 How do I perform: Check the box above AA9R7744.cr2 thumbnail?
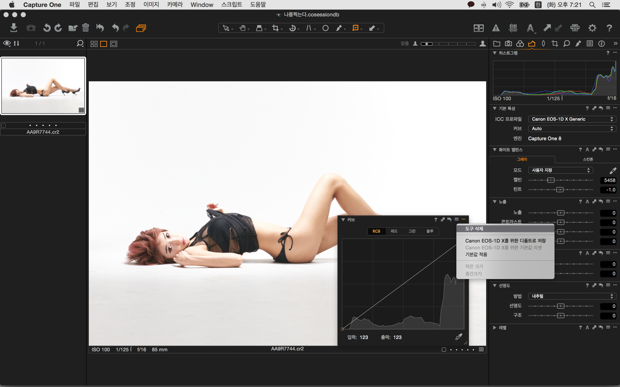[x=4, y=125]
